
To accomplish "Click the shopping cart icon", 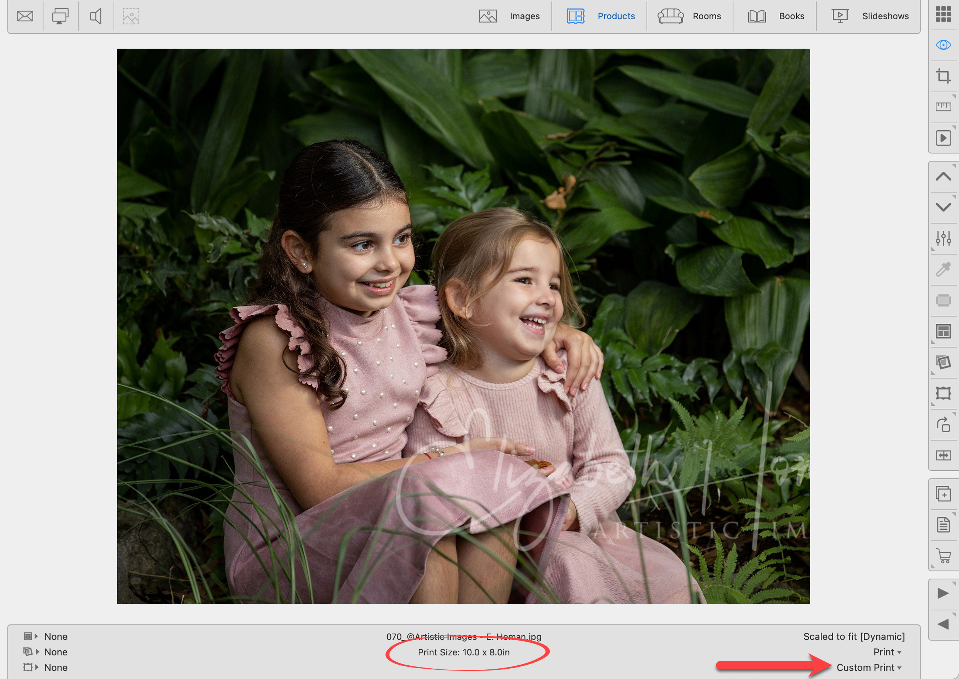I will tap(943, 556).
